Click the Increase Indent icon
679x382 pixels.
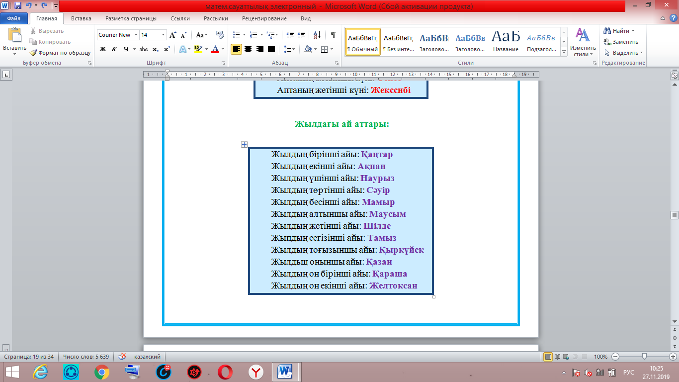click(302, 35)
